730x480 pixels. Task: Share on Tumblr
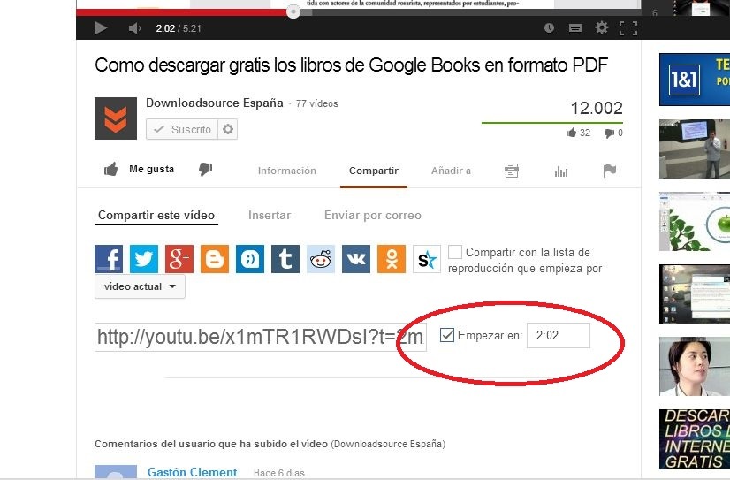tap(285, 259)
